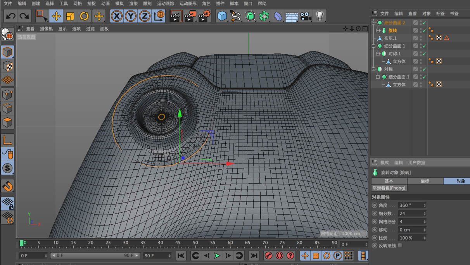Open the render settings icon
The height and width of the screenshot is (265, 470).
(204, 16)
